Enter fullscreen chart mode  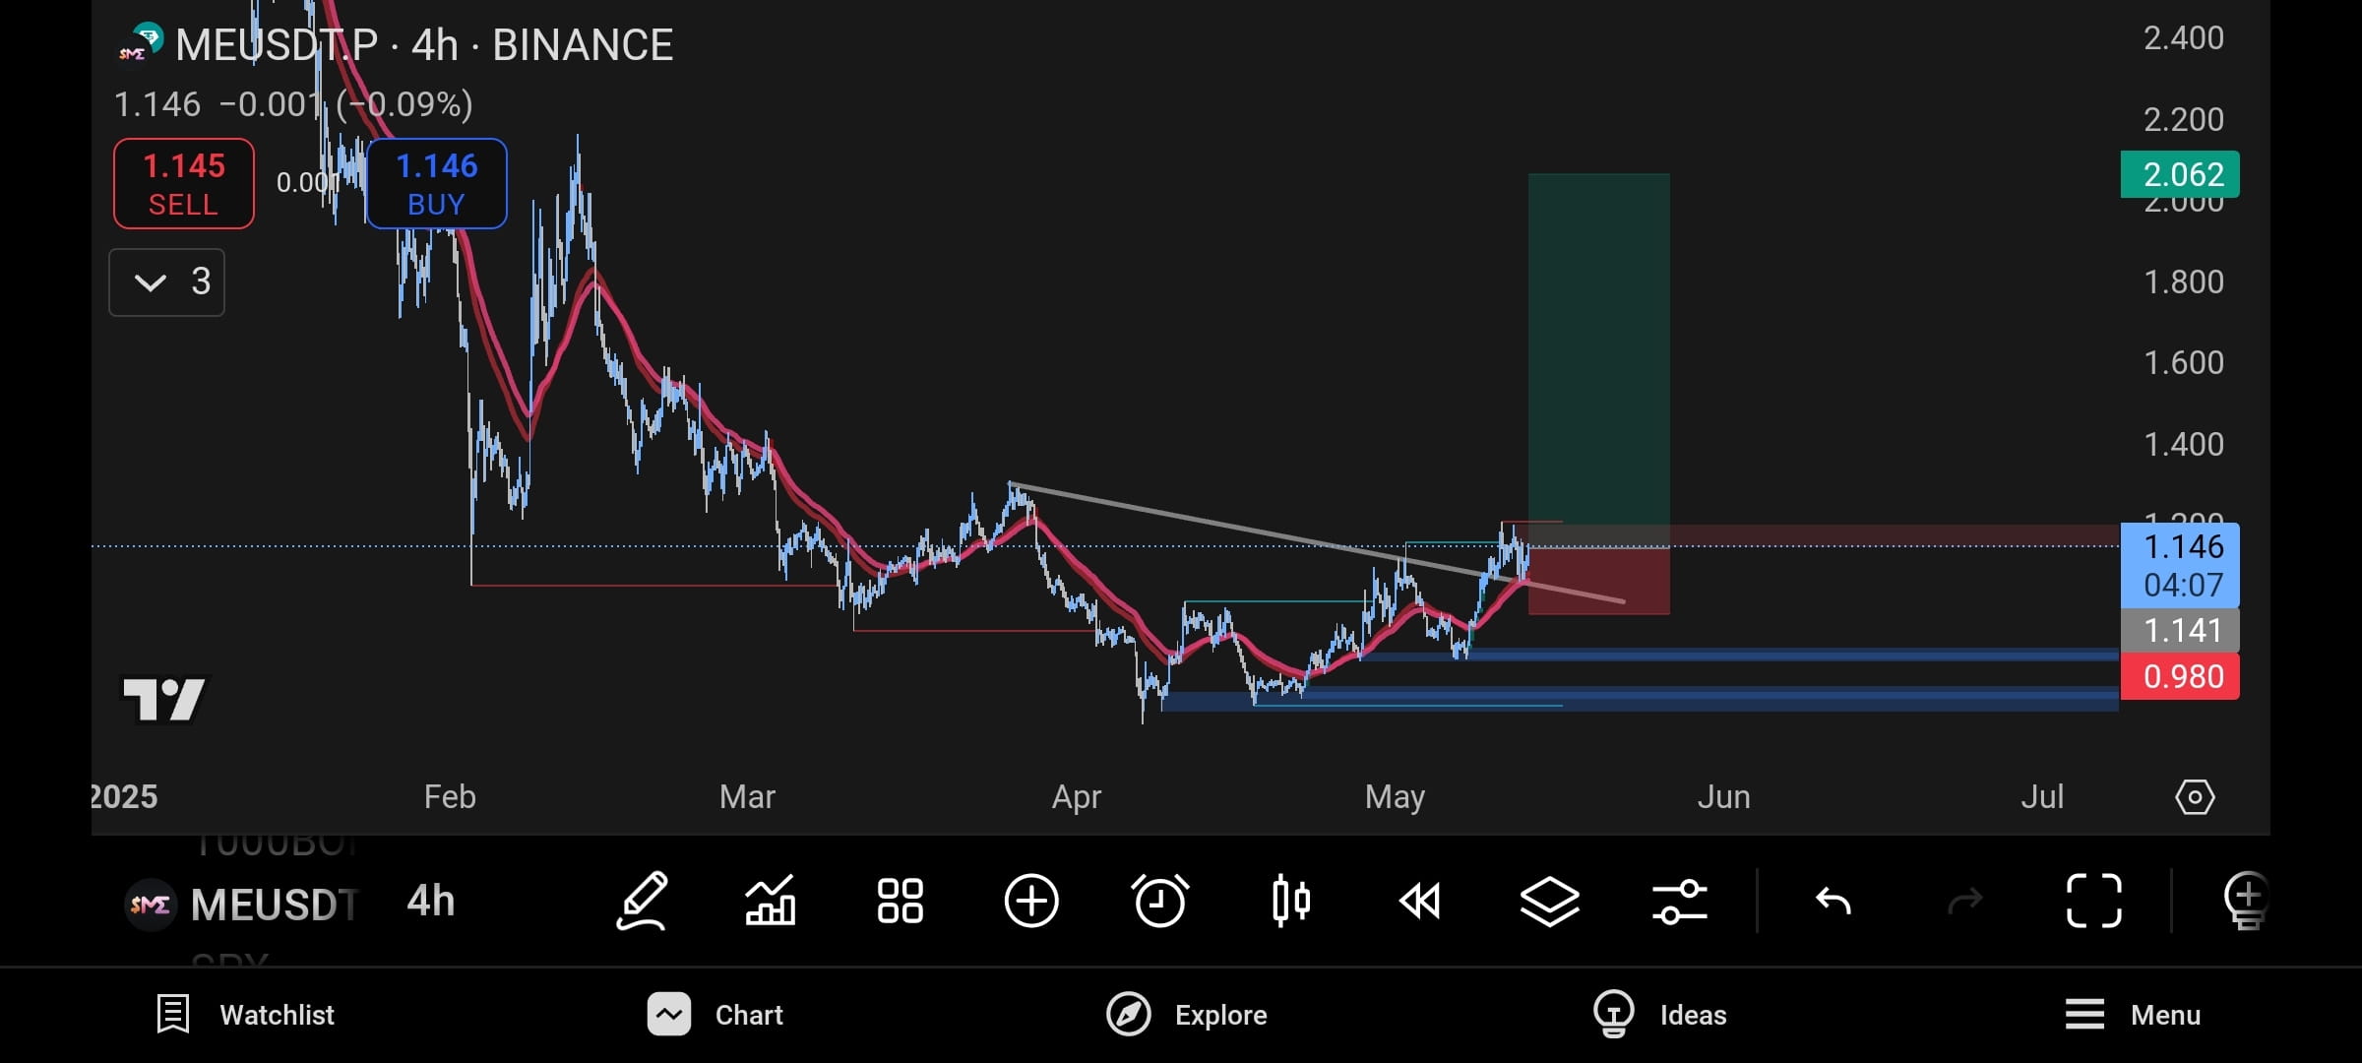pos(2093,901)
